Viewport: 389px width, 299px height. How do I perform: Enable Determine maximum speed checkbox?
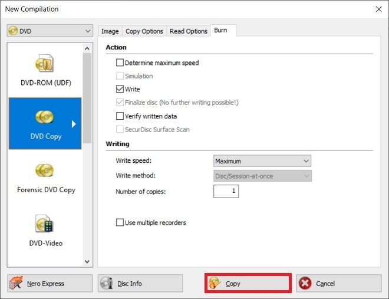(x=120, y=63)
